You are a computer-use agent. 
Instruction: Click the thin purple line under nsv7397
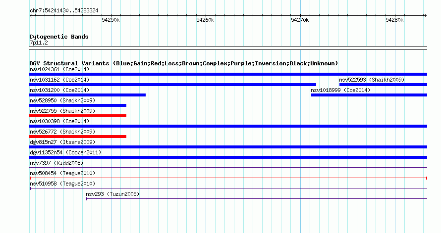pos(228,168)
